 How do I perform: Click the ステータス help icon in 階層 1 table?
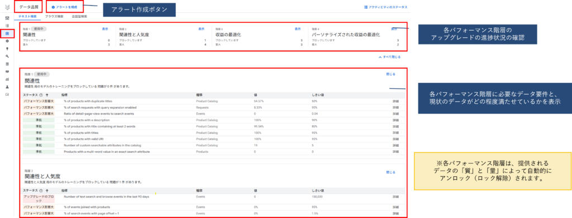click(40, 95)
